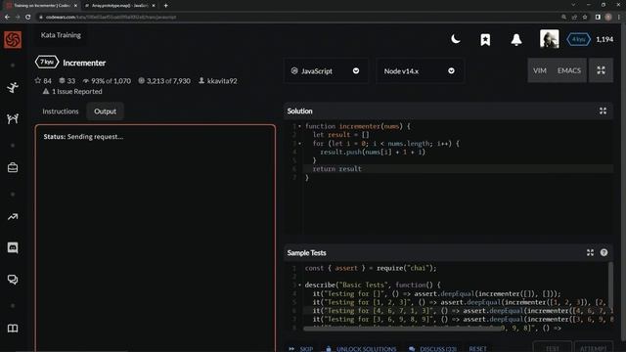Open the Node v14.x version dropdown

tap(420, 71)
